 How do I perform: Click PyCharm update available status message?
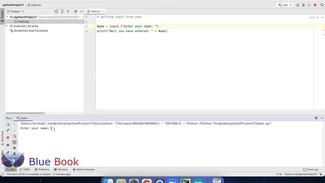click(x=39, y=174)
